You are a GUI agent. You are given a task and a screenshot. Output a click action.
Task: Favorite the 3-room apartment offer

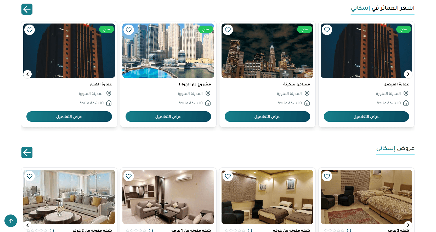click(327, 176)
